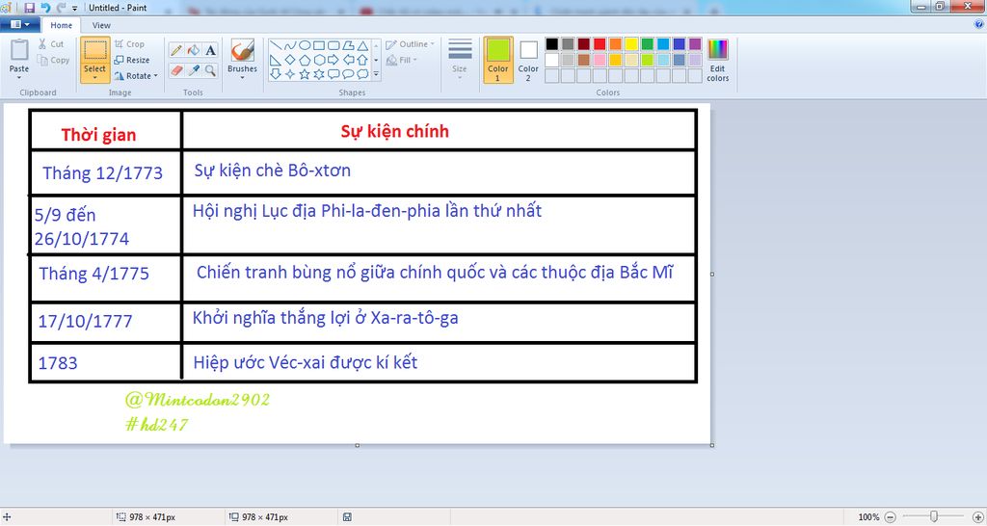Image resolution: width=987 pixels, height=526 pixels.
Task: Open the Paint file menu button
Action: point(20,24)
